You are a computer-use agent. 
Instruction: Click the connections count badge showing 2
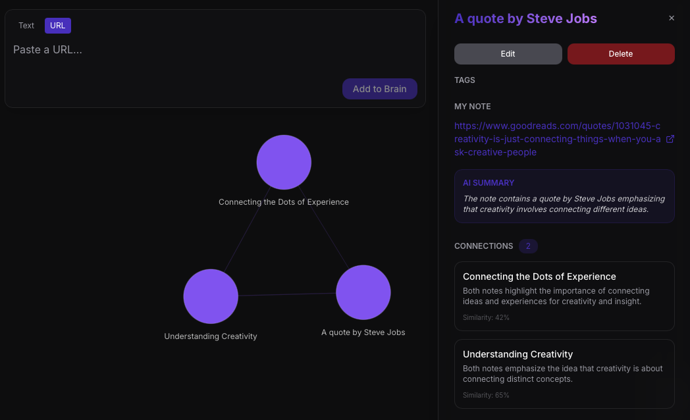tap(528, 246)
